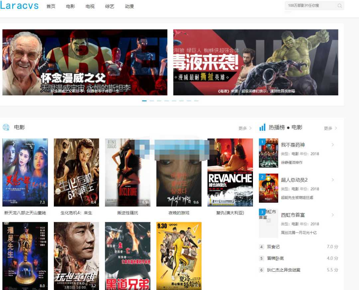
Task: Open the 超人总动员2 ranking thumbnail
Action: click(269, 188)
